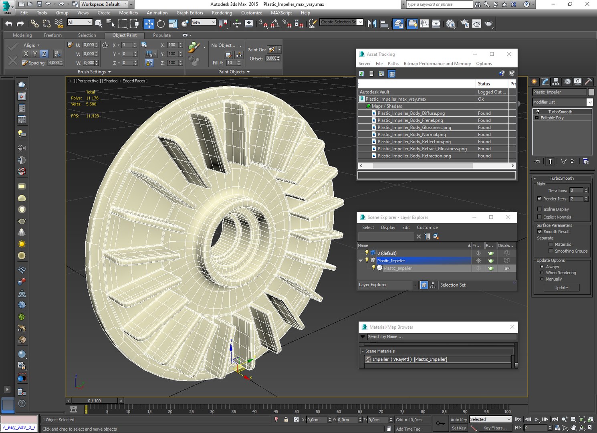Open the Hierarchy command panel tab
This screenshot has height=433, width=597.
[x=556, y=81]
